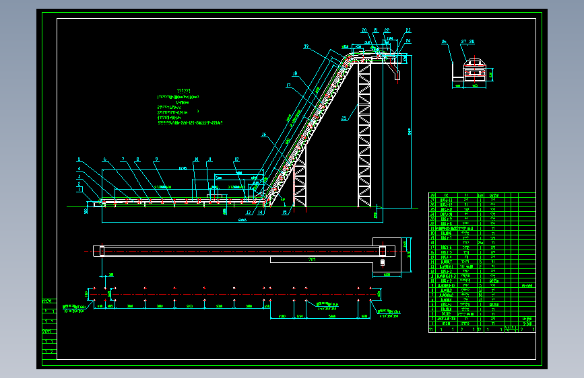Select the motor symbol in plan view

pyautogui.click(x=383, y=262)
